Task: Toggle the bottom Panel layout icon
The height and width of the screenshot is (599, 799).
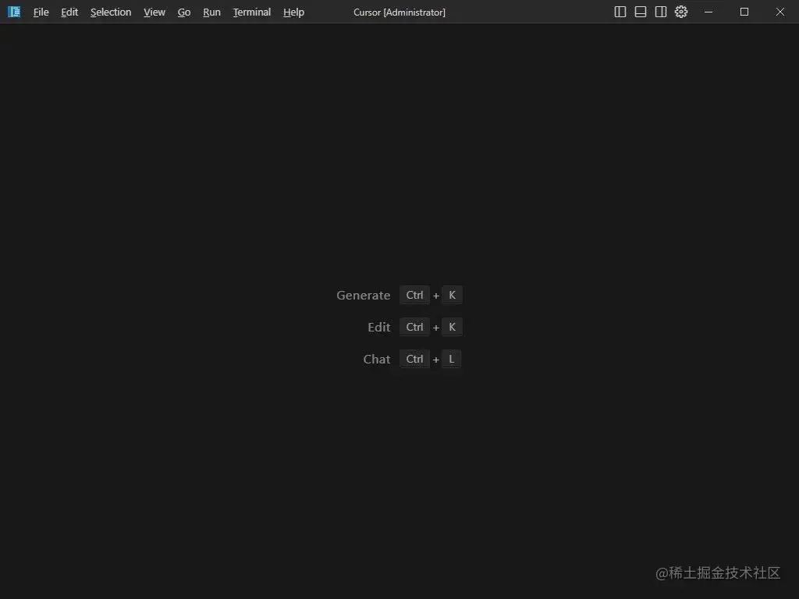Action: pos(640,12)
